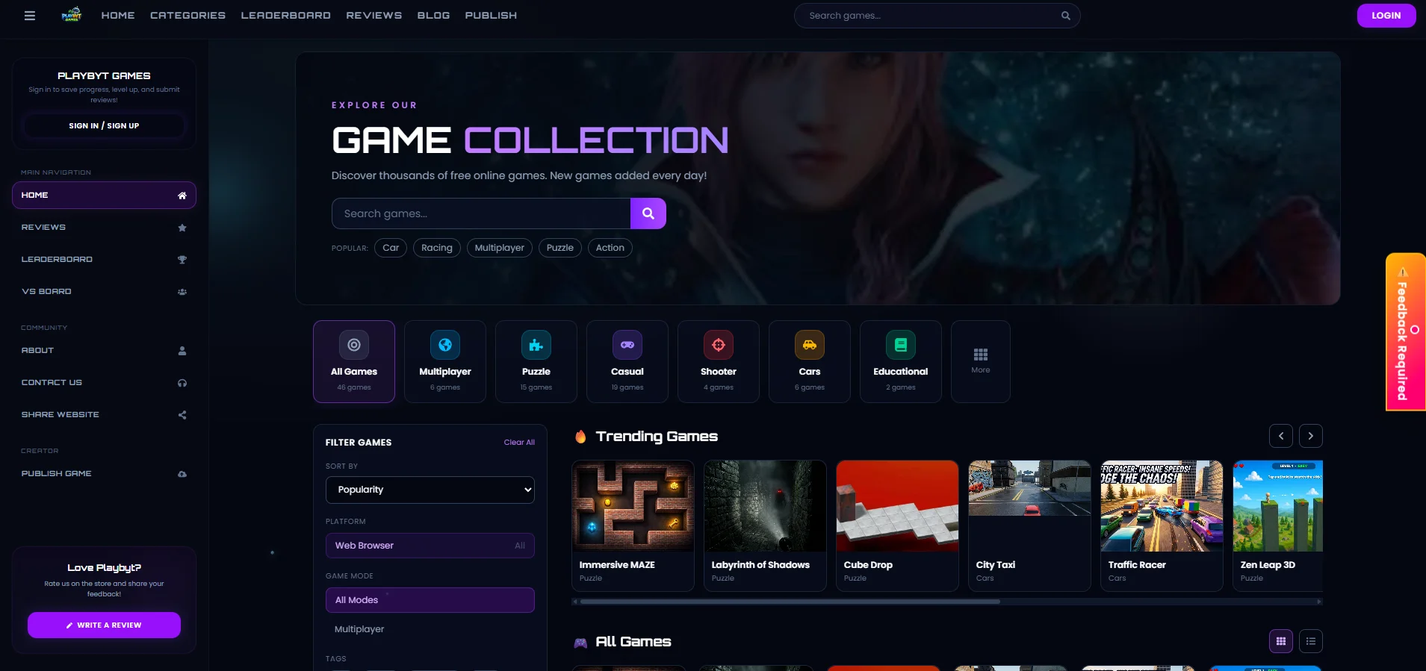Click Write a Review button

coord(104,625)
